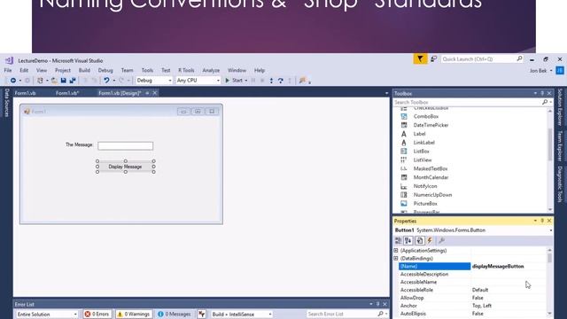Open the Data Sources side tab
The height and width of the screenshot is (319, 567).
(6, 103)
